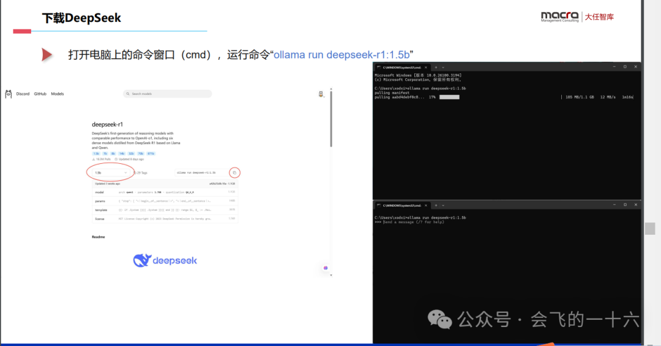Select the 8b size tag badge
The image size is (661, 346).
(x=113, y=153)
